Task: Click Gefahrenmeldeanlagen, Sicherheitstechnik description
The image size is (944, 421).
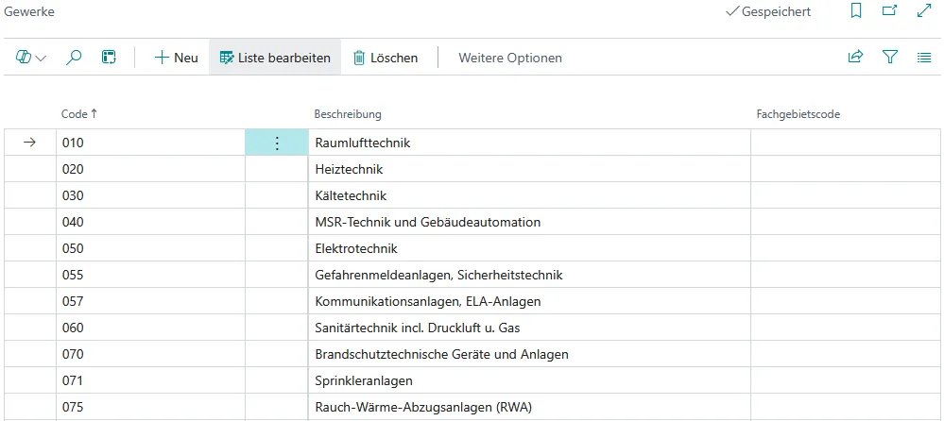Action: coord(438,275)
